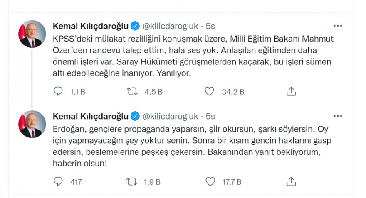Reply to the KPSS mülakat tweet
Viewport: 366px width, 198px height.
click(x=58, y=91)
